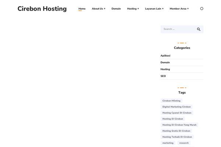Click the Categories heading
Screen dimensions: 221x147
(x=182, y=48)
